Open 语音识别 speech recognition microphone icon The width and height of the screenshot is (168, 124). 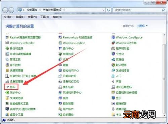point(113,109)
